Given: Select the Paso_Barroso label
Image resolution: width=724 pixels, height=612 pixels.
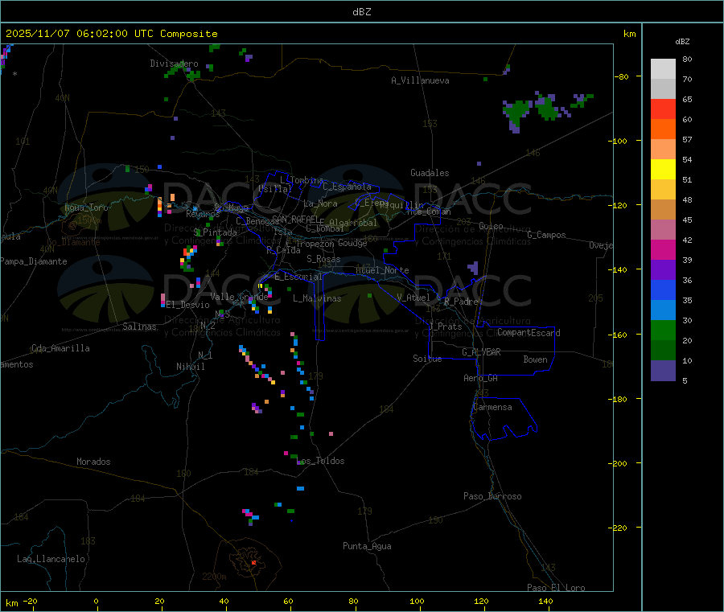Looking at the screenshot, I should [x=492, y=496].
